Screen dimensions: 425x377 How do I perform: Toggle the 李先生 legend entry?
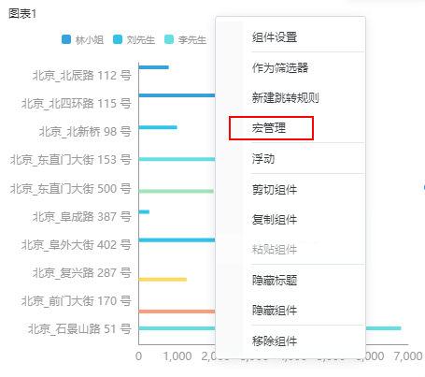[x=185, y=39]
